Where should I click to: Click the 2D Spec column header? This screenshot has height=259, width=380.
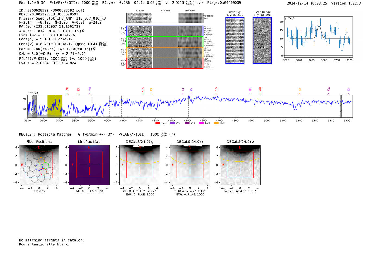140,11
